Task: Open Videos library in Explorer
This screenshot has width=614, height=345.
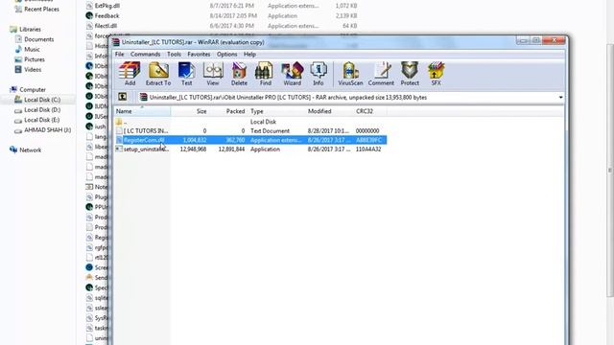Action: click(33, 70)
